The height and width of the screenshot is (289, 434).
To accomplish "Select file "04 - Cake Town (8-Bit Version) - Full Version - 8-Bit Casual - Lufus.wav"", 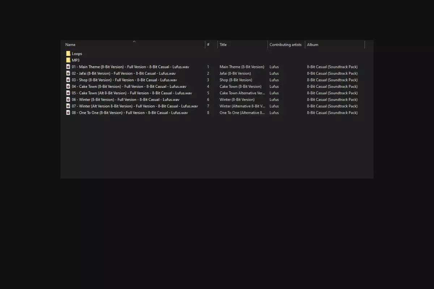I will (129, 86).
